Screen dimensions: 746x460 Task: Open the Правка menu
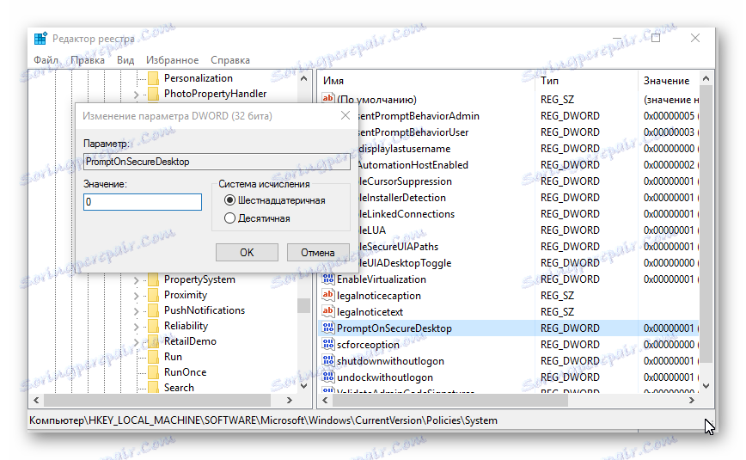[88, 60]
